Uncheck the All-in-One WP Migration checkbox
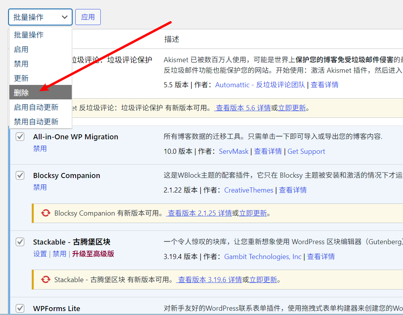Viewport: 403px width, 315px height. point(20,137)
